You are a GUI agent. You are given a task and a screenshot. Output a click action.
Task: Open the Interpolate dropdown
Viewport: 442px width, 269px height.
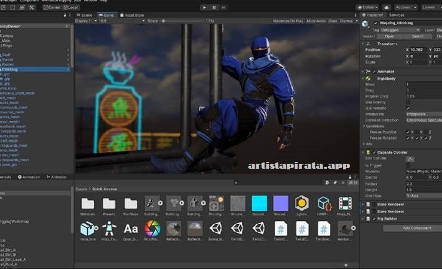[x=424, y=114]
